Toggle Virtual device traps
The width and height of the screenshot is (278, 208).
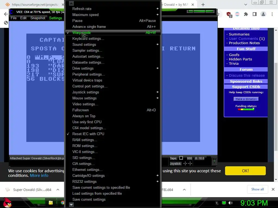click(113, 80)
